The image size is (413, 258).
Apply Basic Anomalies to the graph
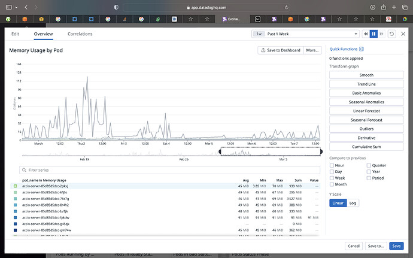(x=366, y=93)
